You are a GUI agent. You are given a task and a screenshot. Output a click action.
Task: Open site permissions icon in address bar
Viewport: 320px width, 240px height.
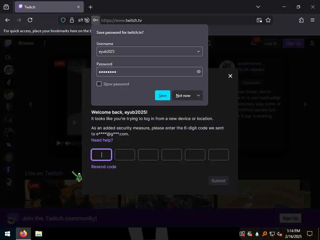tap(80, 20)
